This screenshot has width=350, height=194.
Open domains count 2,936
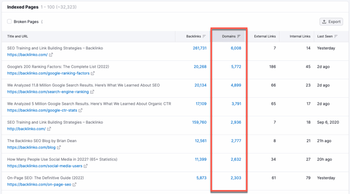236,122
